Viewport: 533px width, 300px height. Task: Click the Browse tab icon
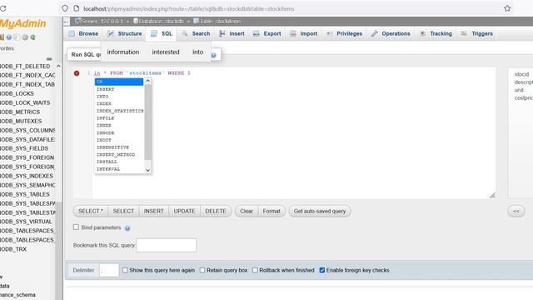(x=72, y=33)
